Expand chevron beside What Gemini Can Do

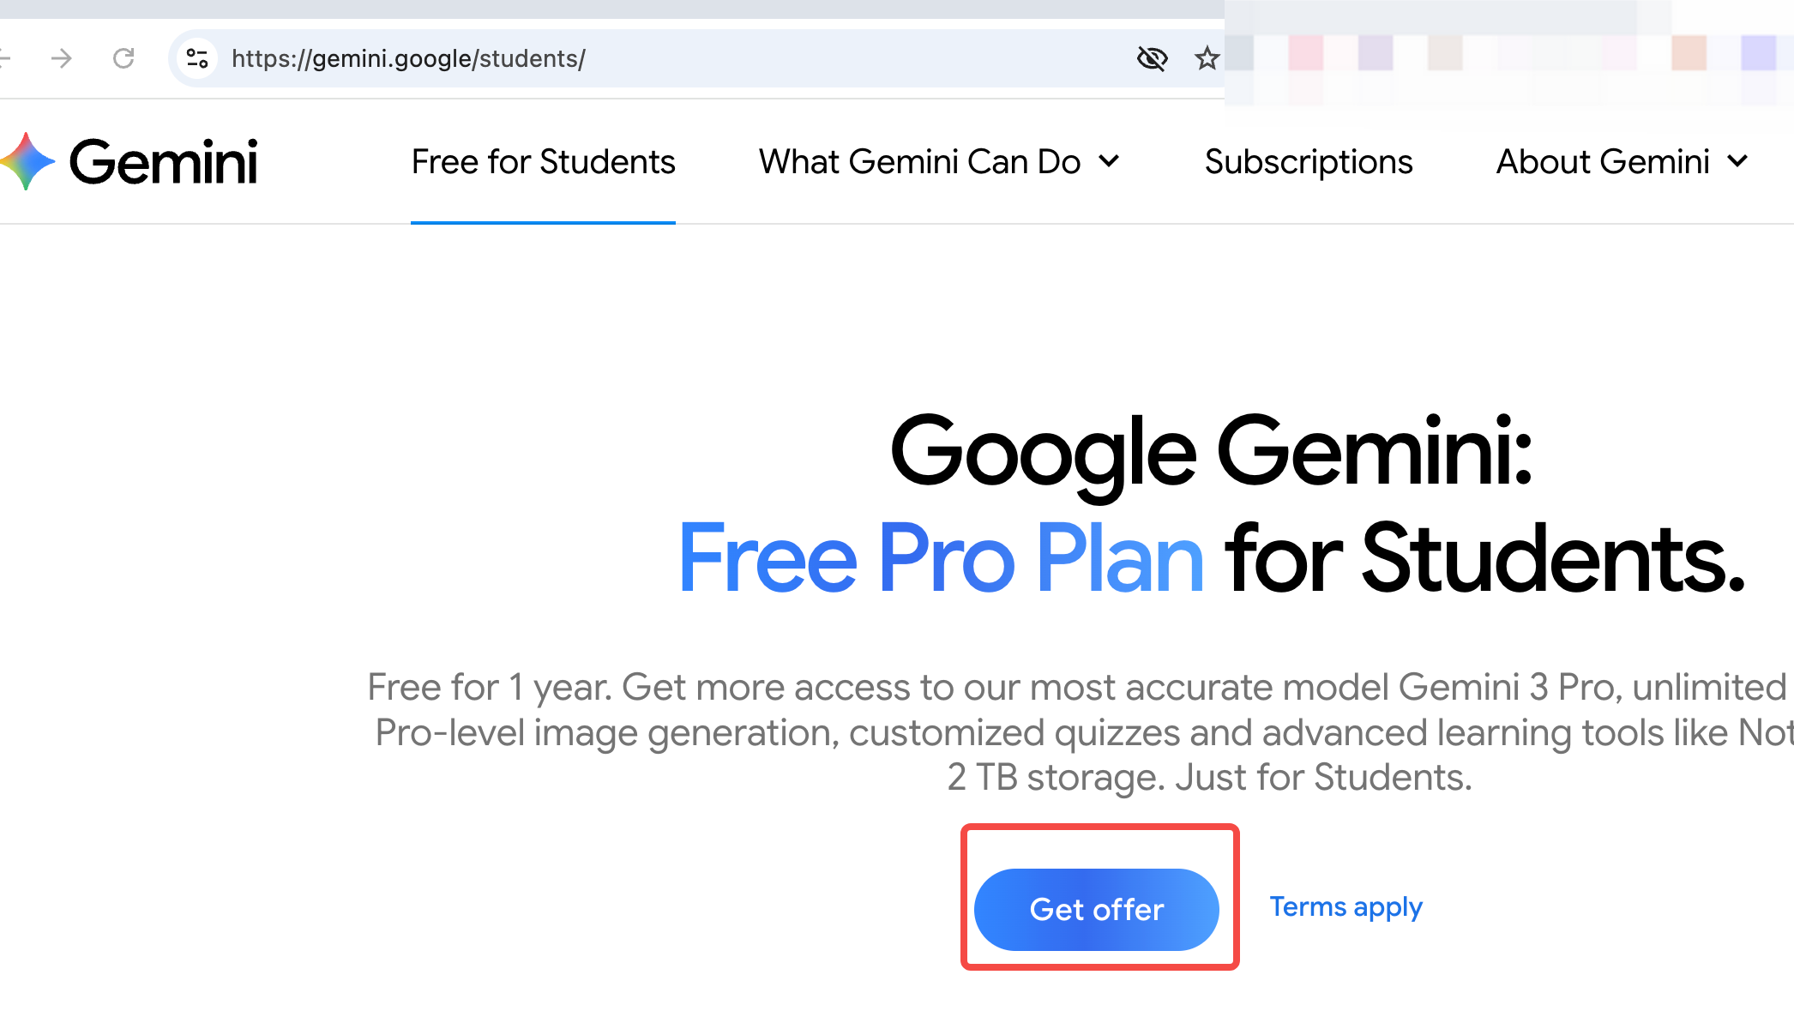[x=1109, y=161]
